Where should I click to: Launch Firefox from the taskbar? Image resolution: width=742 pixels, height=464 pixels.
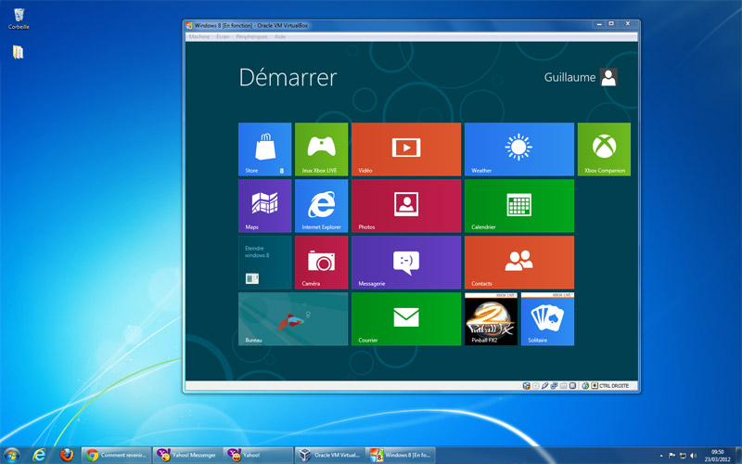point(67,455)
